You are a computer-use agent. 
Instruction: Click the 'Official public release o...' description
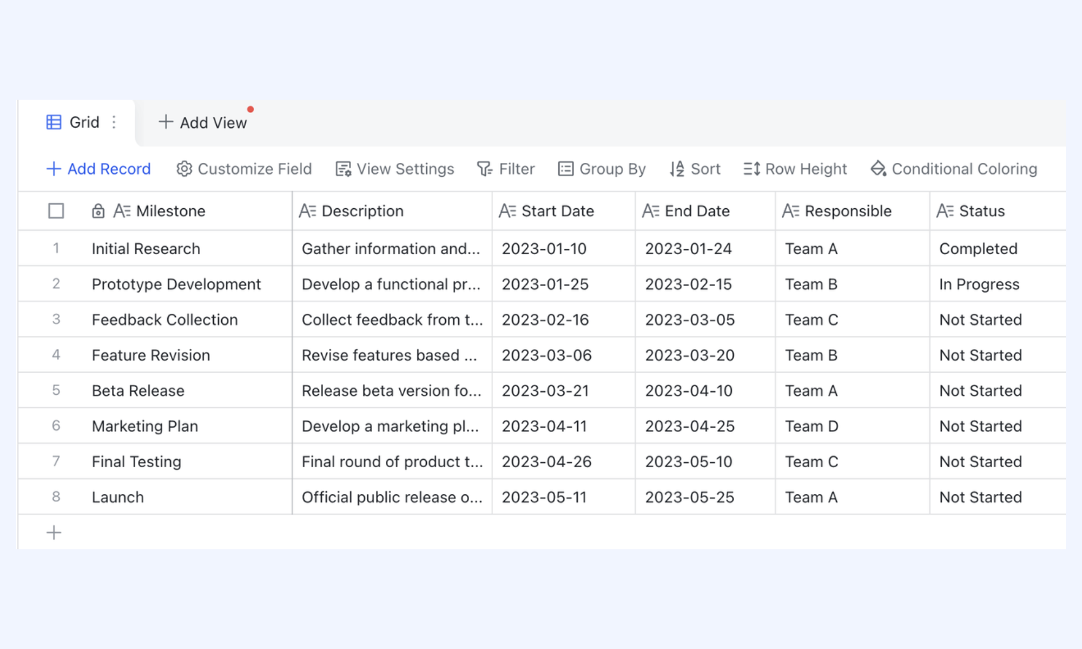pyautogui.click(x=392, y=496)
